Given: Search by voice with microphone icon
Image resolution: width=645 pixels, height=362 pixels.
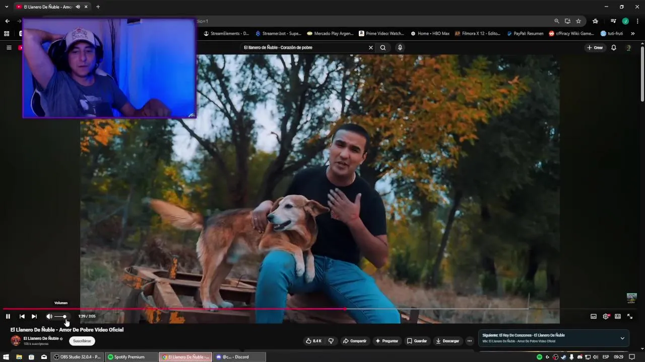Looking at the screenshot, I should coord(400,48).
